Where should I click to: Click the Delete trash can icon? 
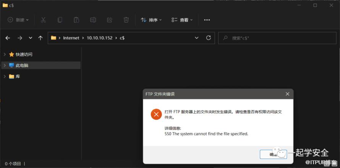pyautogui.click(x=126, y=20)
